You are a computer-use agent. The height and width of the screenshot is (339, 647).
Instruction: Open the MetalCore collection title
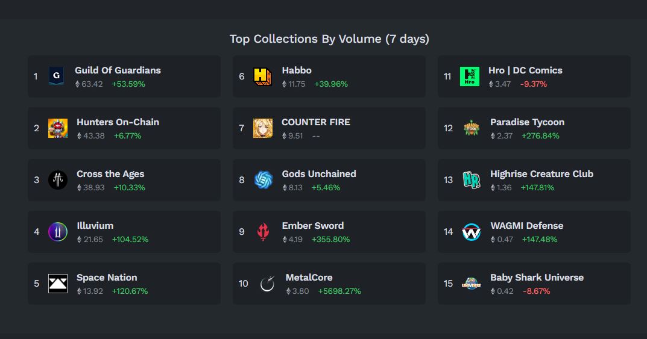point(309,278)
